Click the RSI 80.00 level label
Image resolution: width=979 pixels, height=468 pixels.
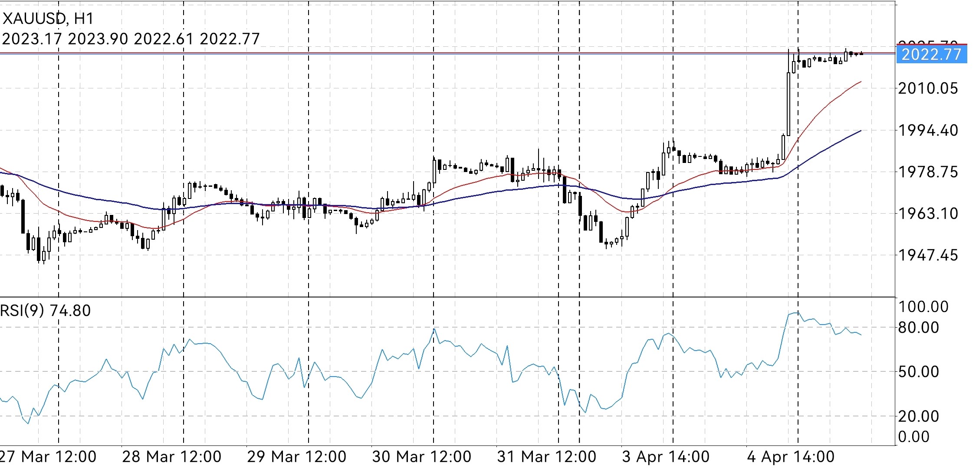coord(919,328)
